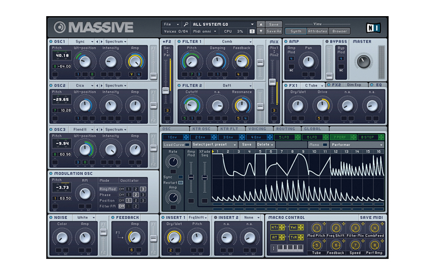The width and height of the screenshot is (430, 274).
Task: Switch to the VOICING tab
Action: pos(259,129)
